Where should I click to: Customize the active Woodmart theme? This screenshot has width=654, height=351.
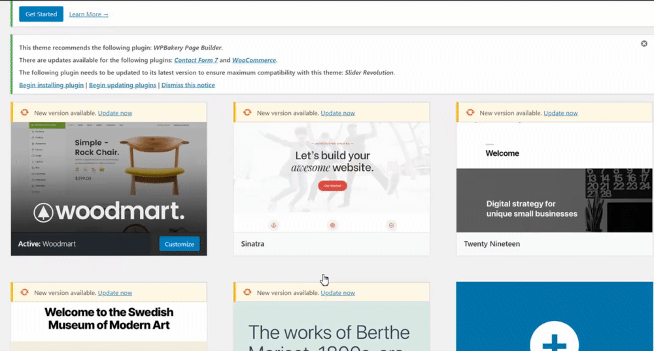[x=179, y=244]
